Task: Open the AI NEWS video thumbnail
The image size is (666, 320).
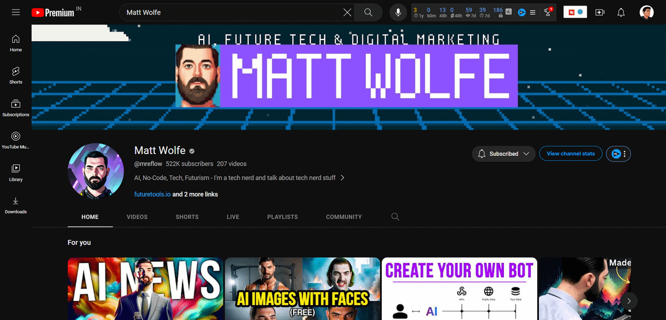Action: click(145, 288)
